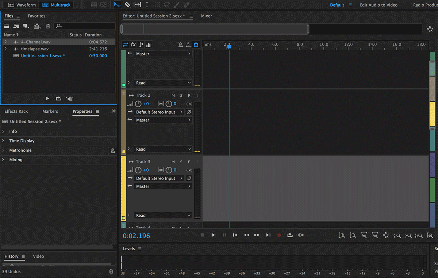Toggle the metronome in the editor panel
438x278 pixels.
(x=180, y=44)
